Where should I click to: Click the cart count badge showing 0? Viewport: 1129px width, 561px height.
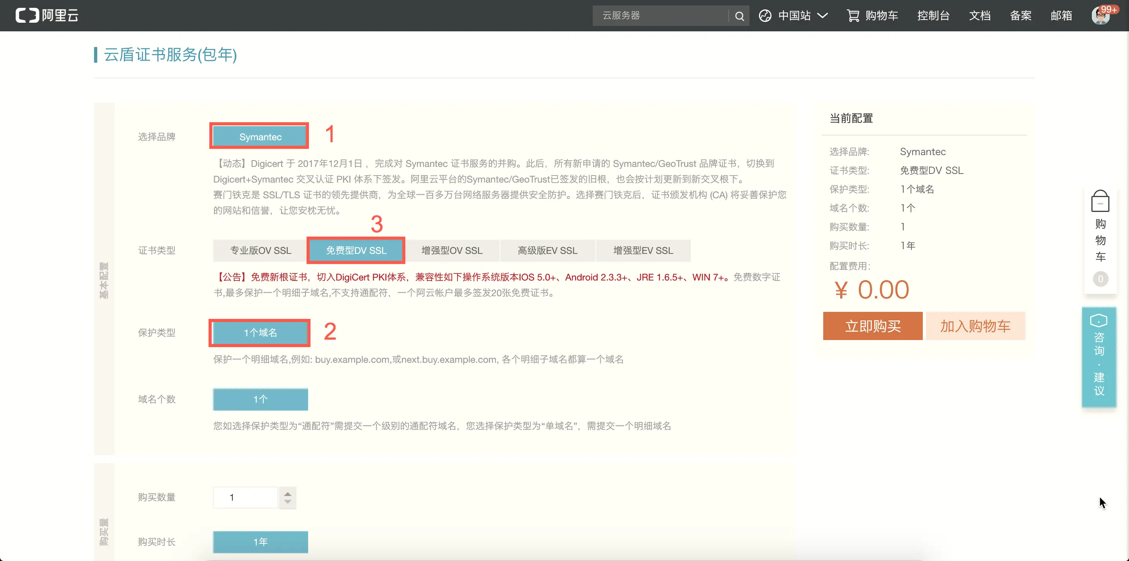[x=1100, y=279]
